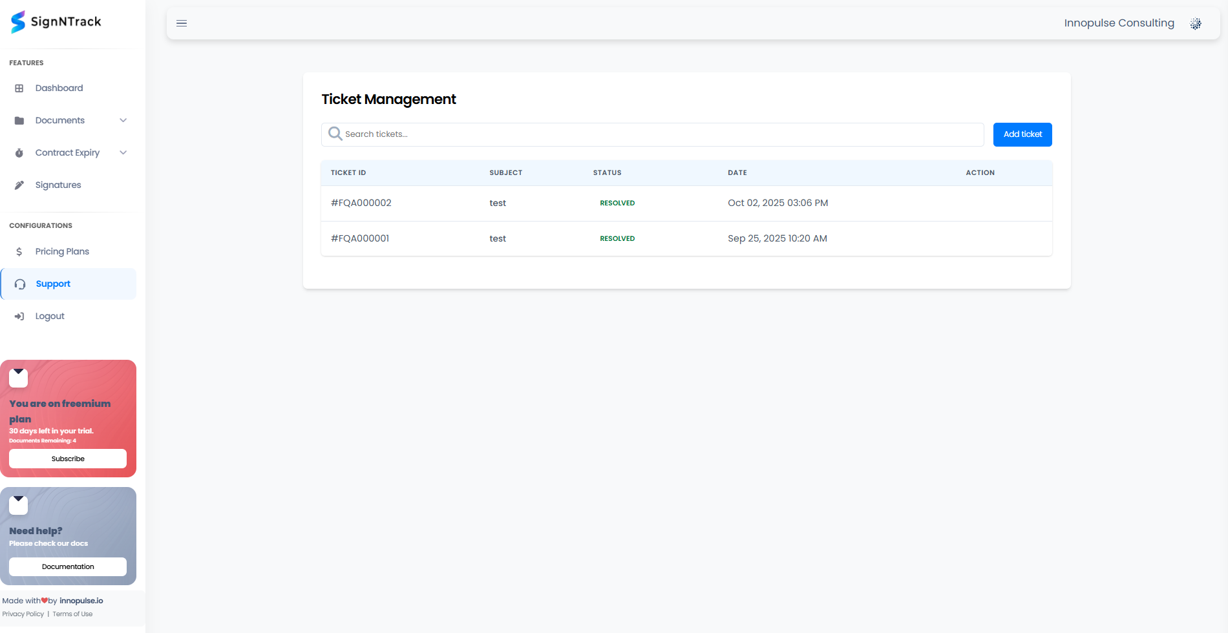Image resolution: width=1228 pixels, height=633 pixels.
Task: Click the Add ticket button
Action: pos(1022,134)
